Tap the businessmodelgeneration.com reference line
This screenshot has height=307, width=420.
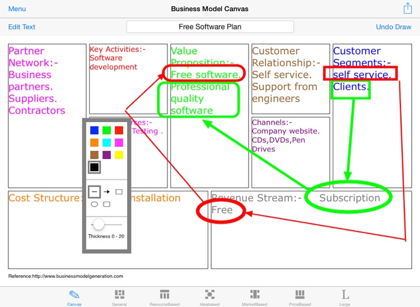pyautogui.click(x=66, y=276)
